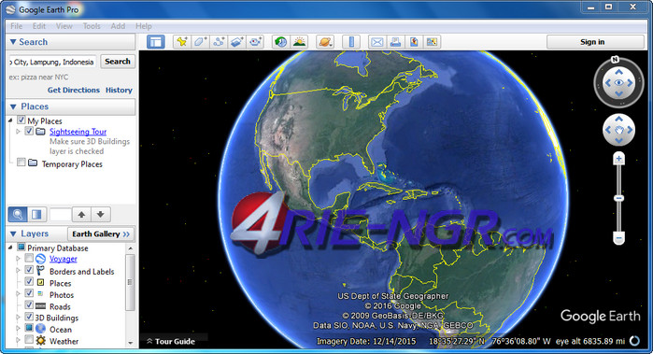
Task: Open the search History link
Action: [119, 90]
